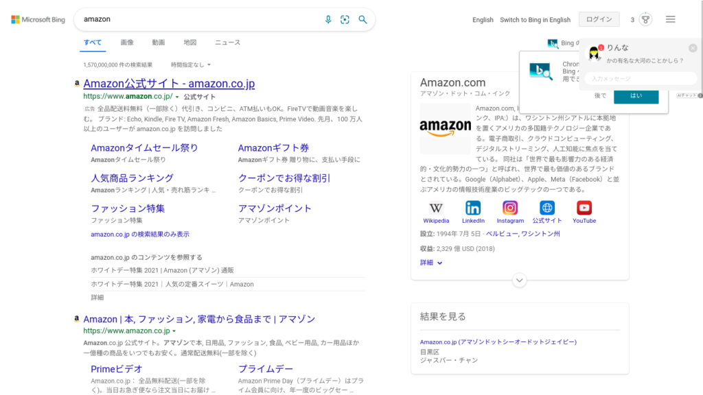Viewport: 703px width, 395px height.
Task: Click the ログイン button
Action: [599, 19]
